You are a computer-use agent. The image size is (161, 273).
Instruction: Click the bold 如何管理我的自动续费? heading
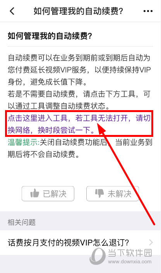pos(50,36)
